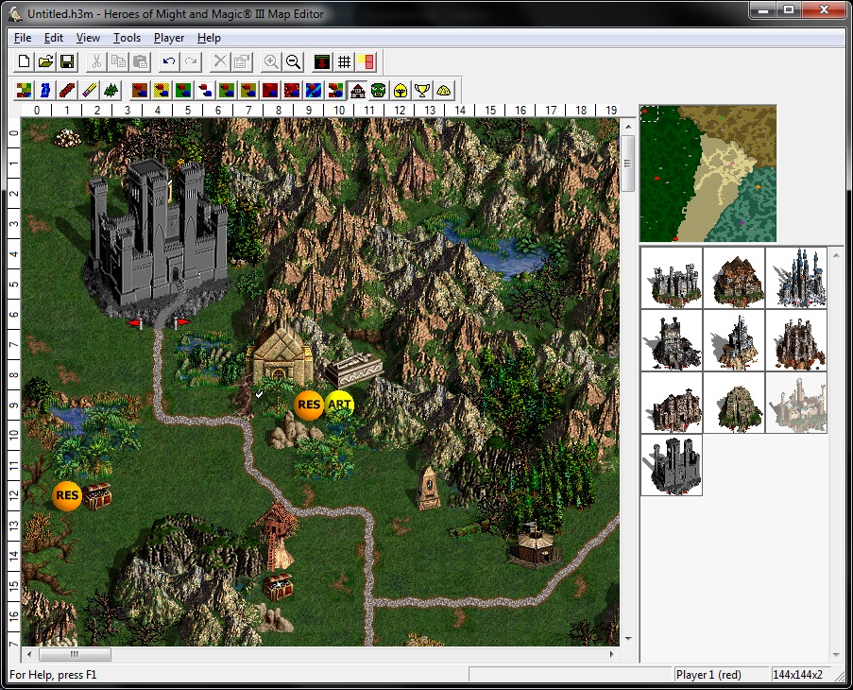853x690 pixels.
Task: Select the Obstacle trees tool
Action: 111,91
